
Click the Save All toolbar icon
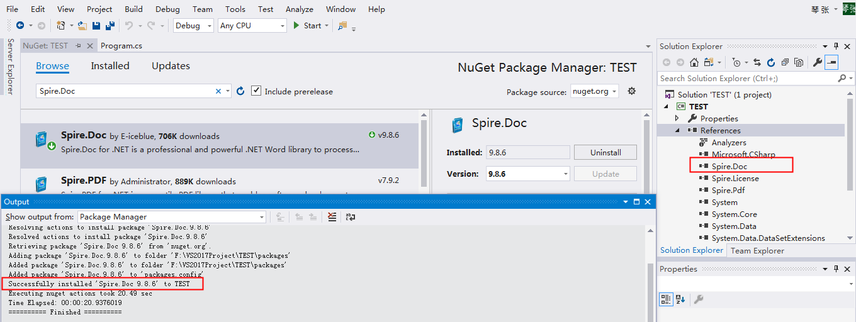[110, 25]
